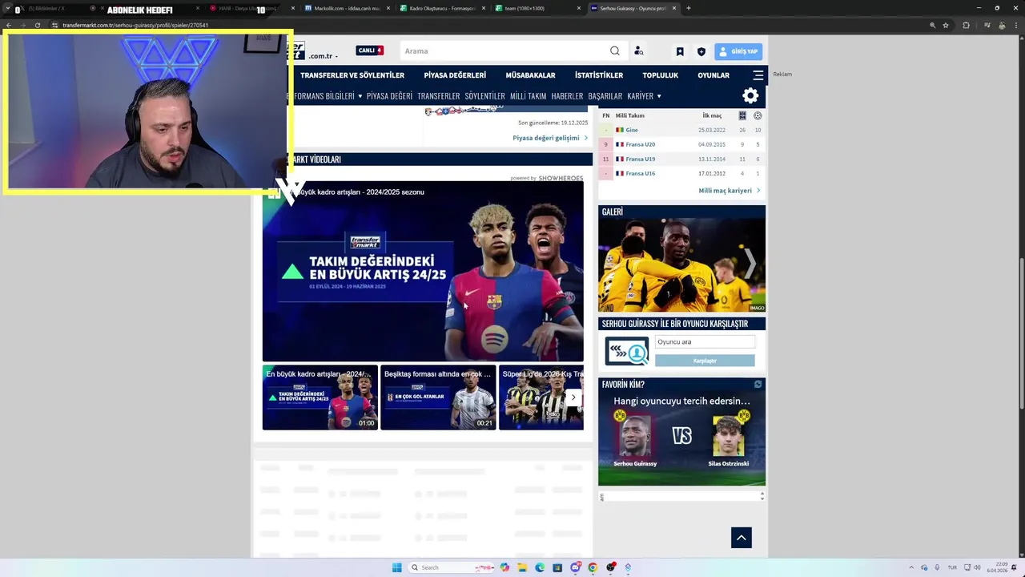Switch to the Piyasa Değeri player tab
1025x577 pixels.
(x=389, y=96)
